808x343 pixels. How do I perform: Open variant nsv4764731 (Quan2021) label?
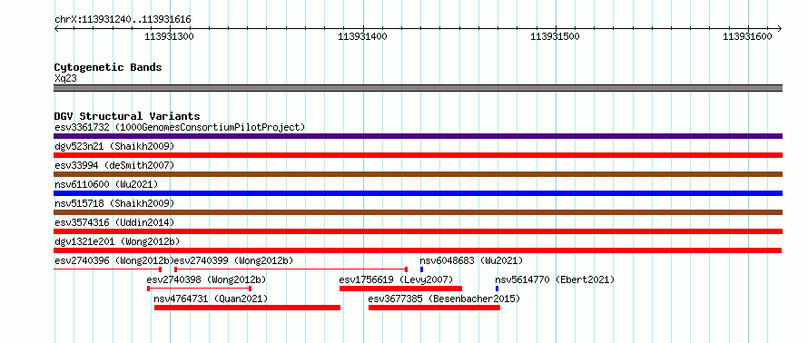(211, 299)
